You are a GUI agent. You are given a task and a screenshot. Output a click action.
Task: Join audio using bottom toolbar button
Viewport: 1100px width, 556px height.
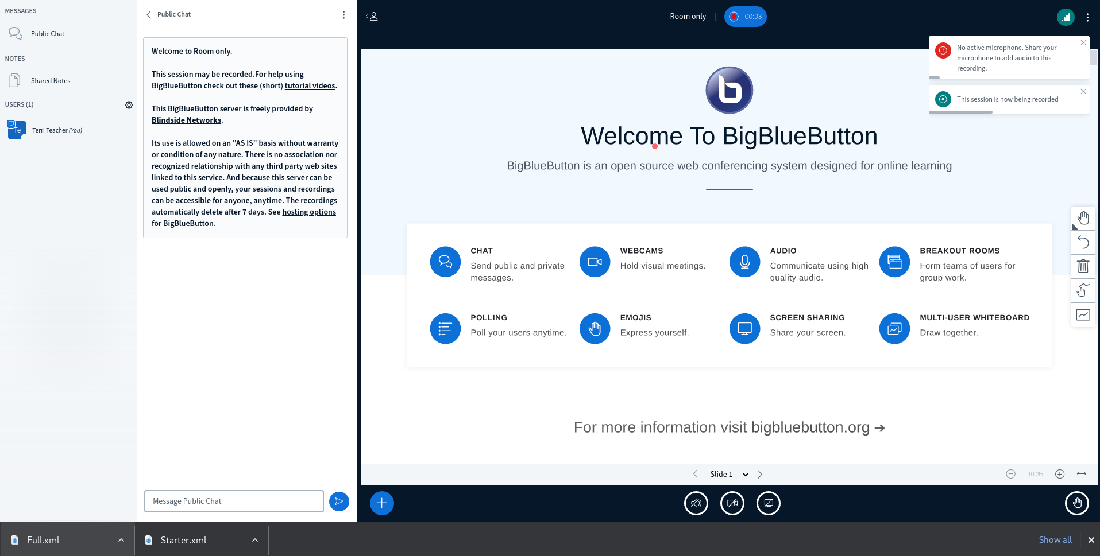click(x=696, y=503)
